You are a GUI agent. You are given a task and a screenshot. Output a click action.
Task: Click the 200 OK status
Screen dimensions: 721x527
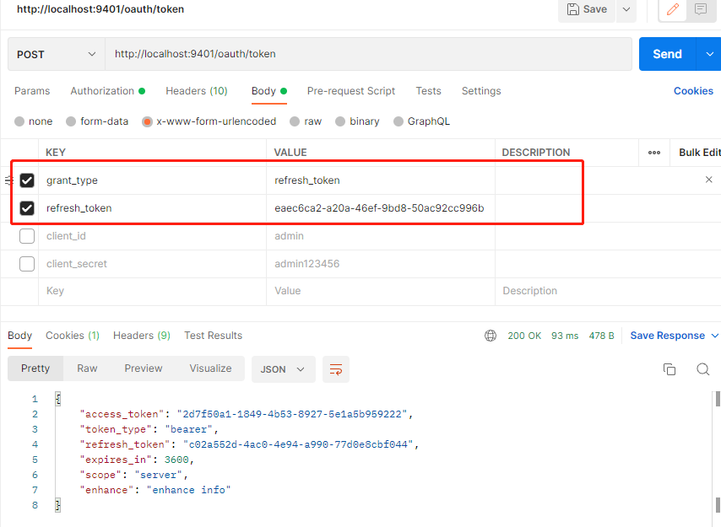(524, 336)
